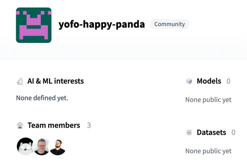Click the database icon beside Datasets
This screenshot has height=165, width=247.
point(189,132)
